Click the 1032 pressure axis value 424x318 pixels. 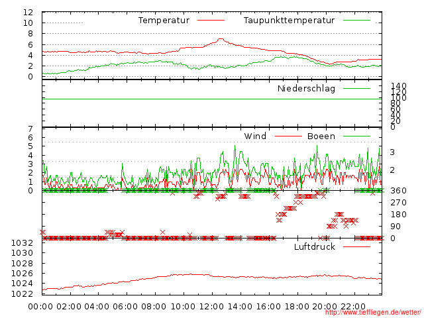22,243
